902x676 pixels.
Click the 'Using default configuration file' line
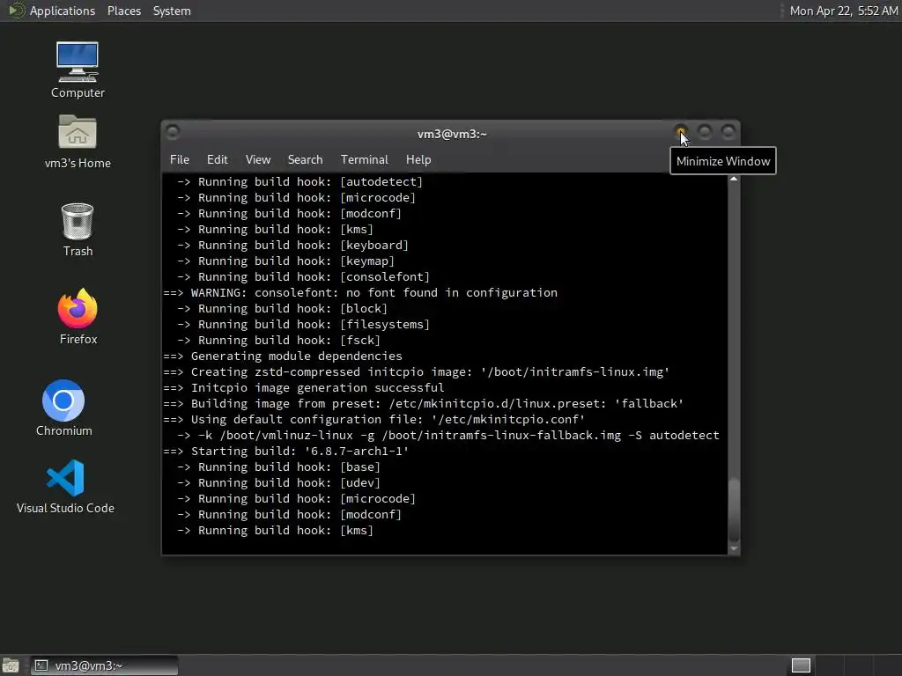[x=373, y=420]
